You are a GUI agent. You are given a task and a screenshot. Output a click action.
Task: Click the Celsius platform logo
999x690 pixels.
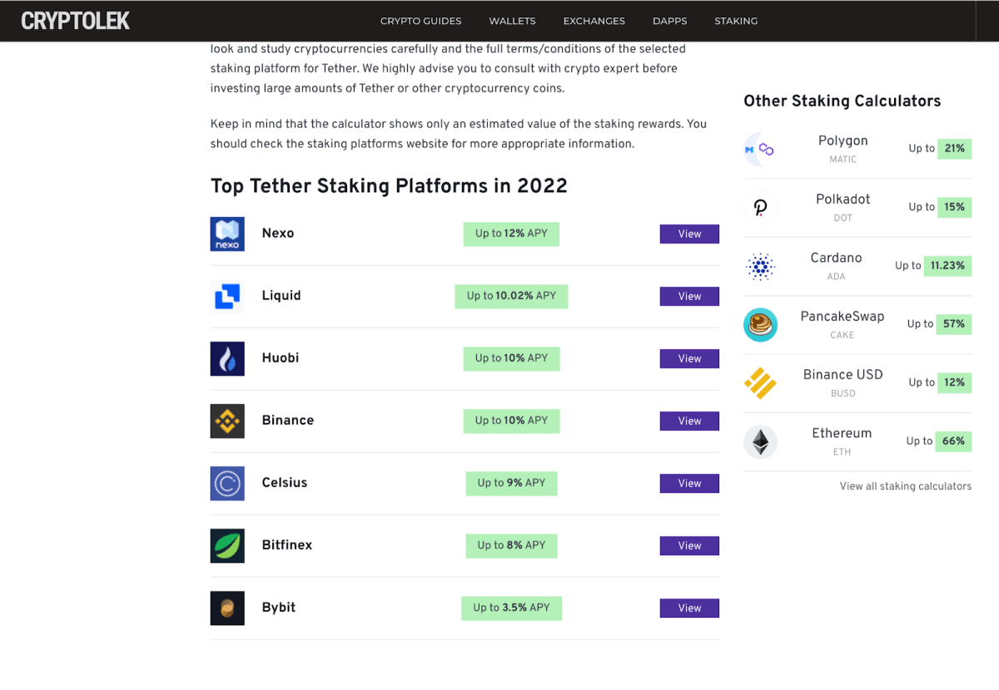tap(227, 483)
